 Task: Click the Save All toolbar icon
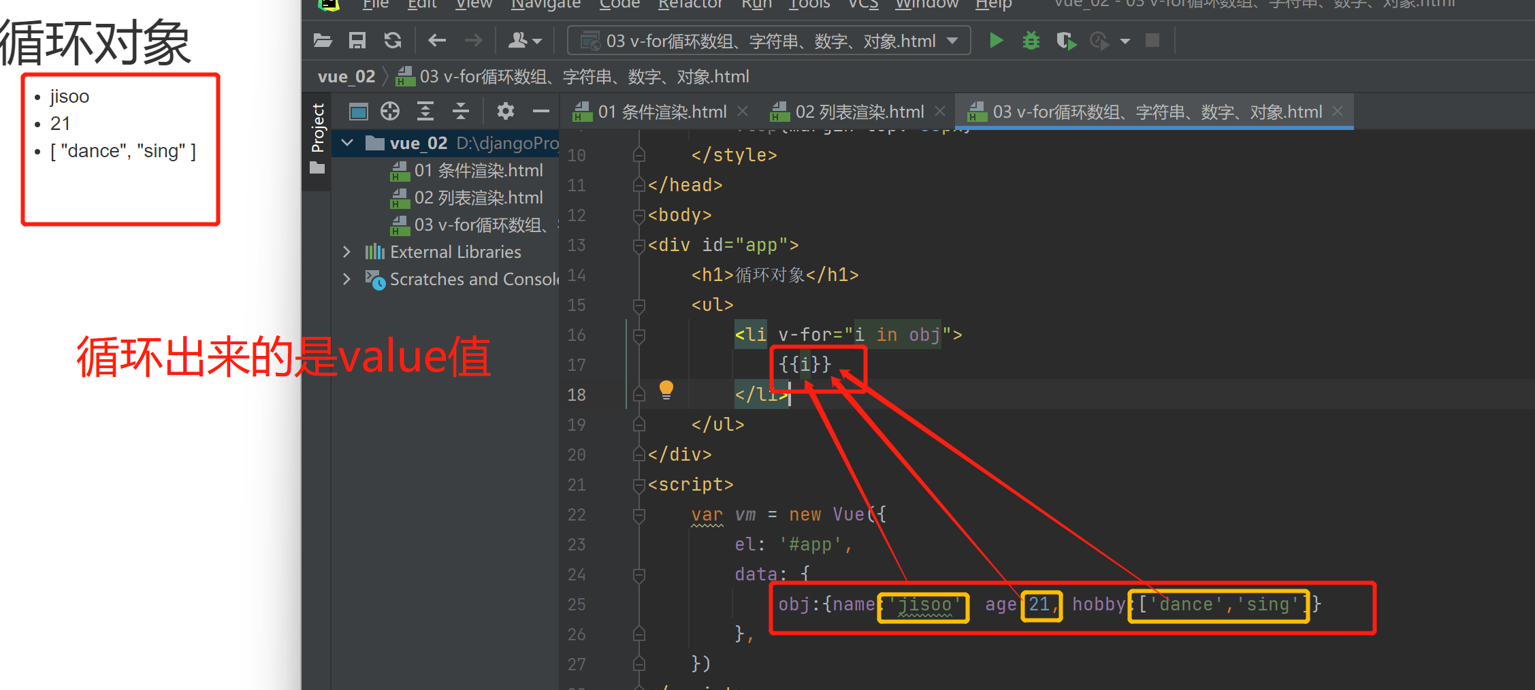(357, 41)
